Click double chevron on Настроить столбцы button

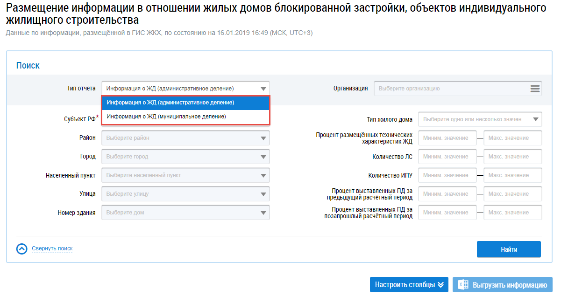440,285
